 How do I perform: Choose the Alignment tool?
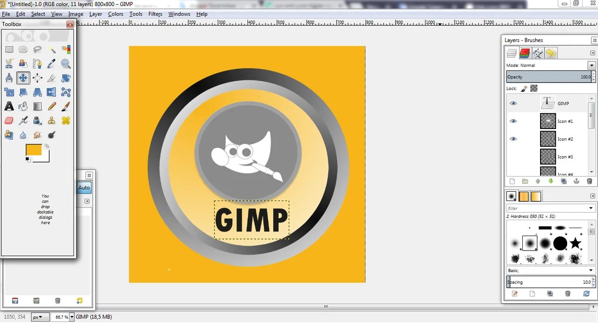coord(37,78)
